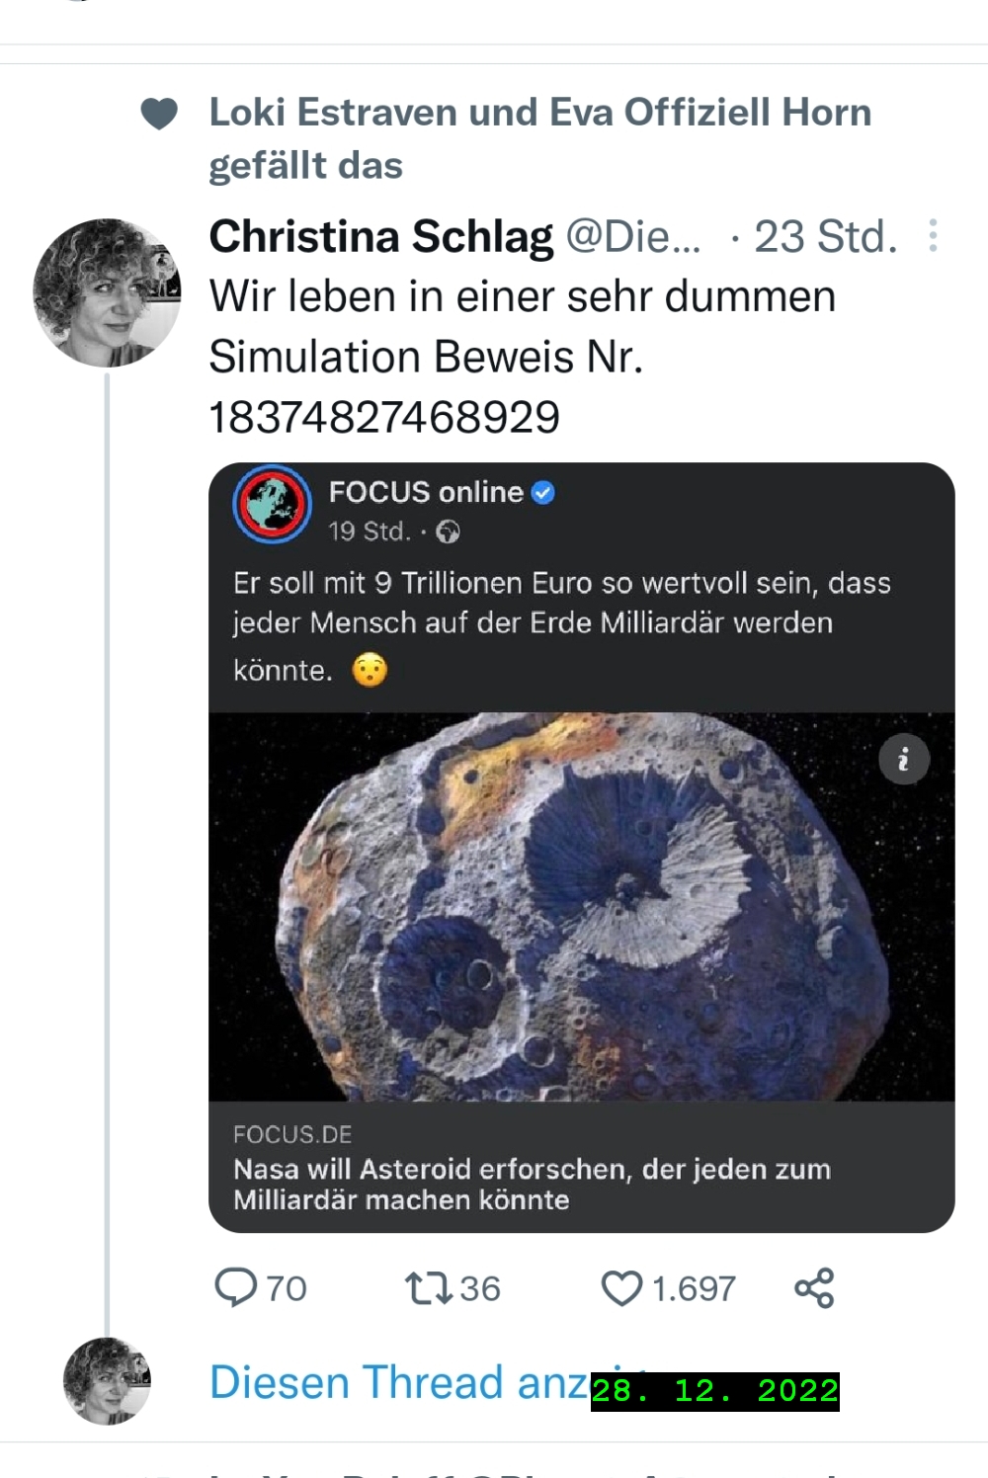Click the small avatar at thread bottom

pos(107,1380)
